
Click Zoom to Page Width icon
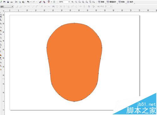point(90,2)
